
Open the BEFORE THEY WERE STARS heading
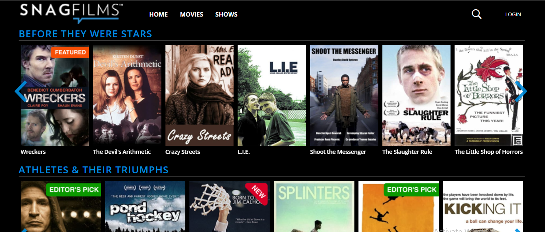[86, 34]
